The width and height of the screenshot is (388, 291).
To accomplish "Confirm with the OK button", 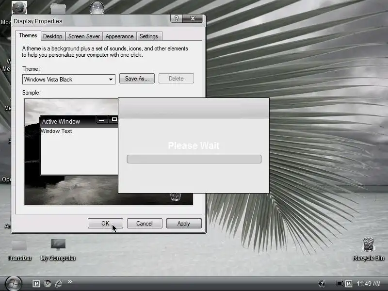I will click(x=105, y=224).
